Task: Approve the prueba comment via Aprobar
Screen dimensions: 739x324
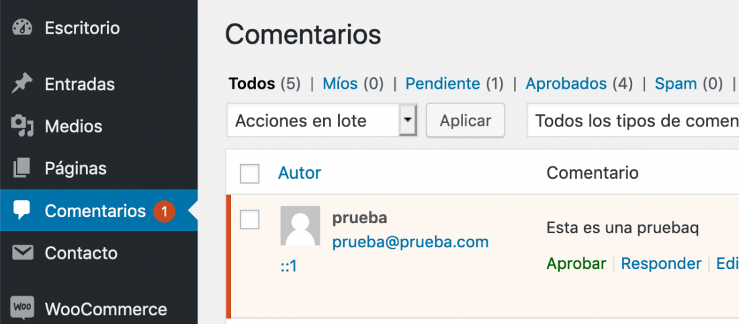Action: point(576,264)
